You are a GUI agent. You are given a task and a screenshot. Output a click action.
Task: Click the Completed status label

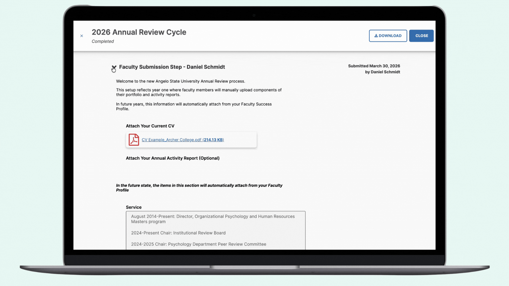[x=103, y=41]
